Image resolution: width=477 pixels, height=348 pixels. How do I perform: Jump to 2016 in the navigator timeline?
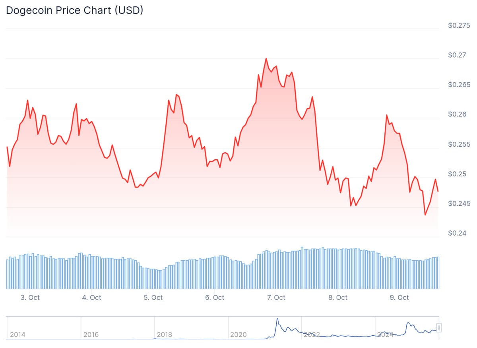(x=91, y=334)
